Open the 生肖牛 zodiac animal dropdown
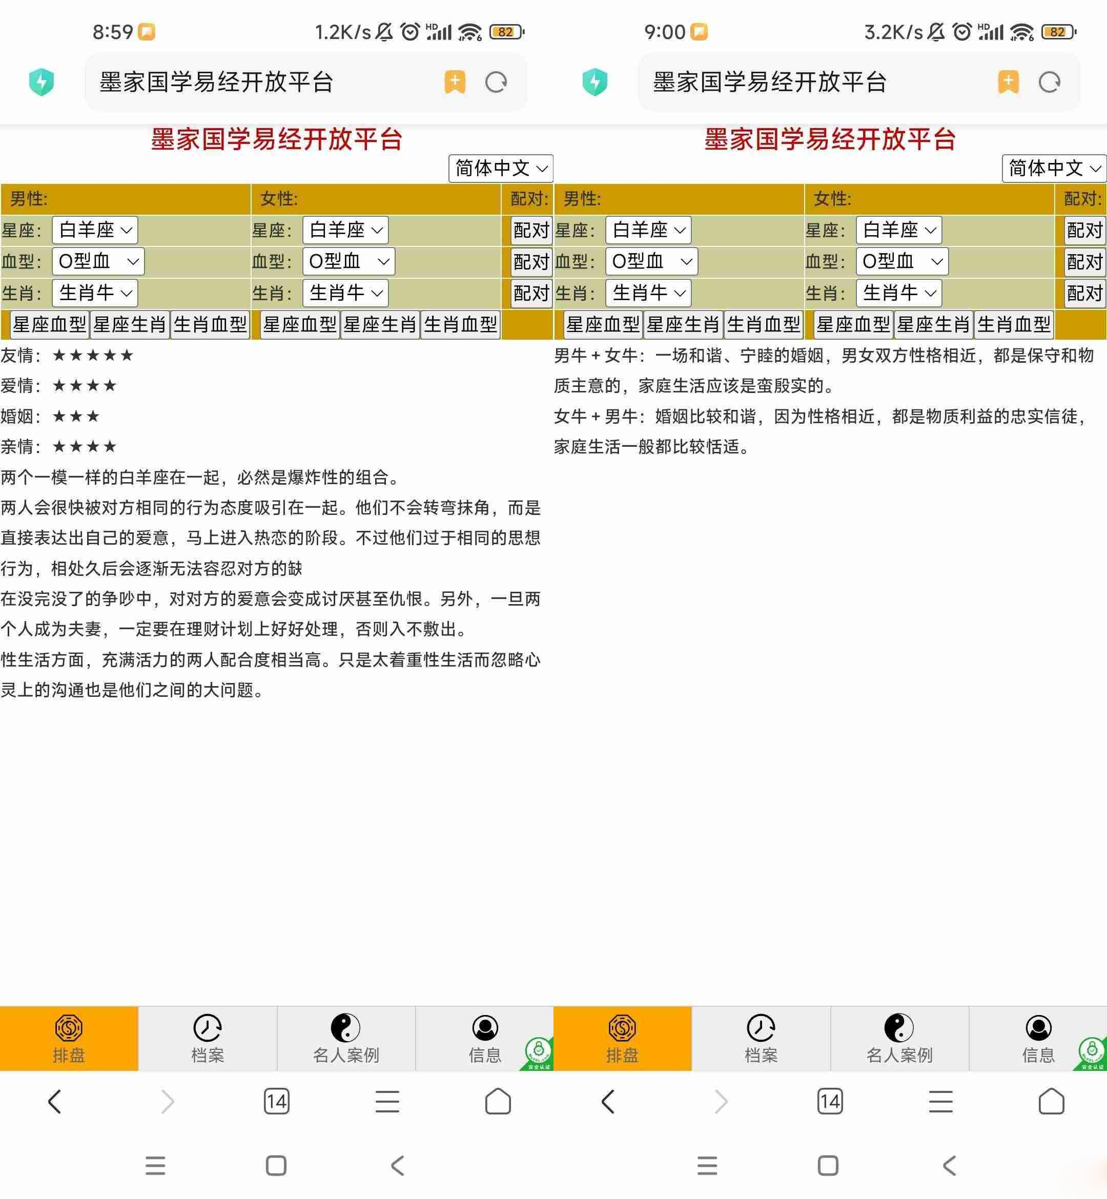1107x1199 pixels. [x=95, y=293]
